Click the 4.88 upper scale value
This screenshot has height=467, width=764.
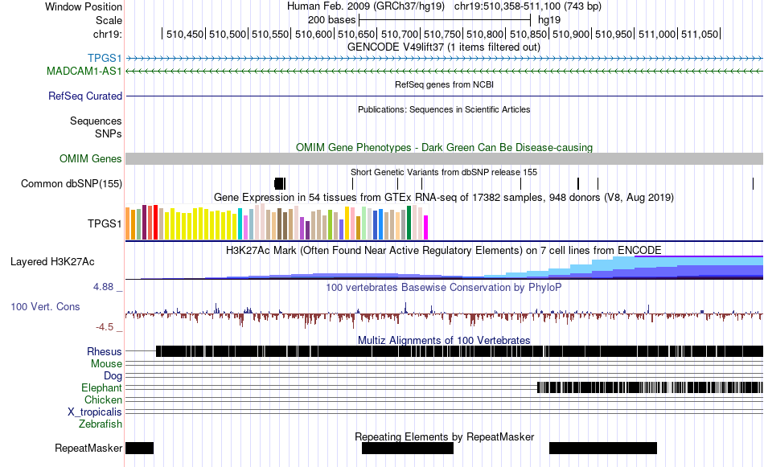pyautogui.click(x=103, y=287)
